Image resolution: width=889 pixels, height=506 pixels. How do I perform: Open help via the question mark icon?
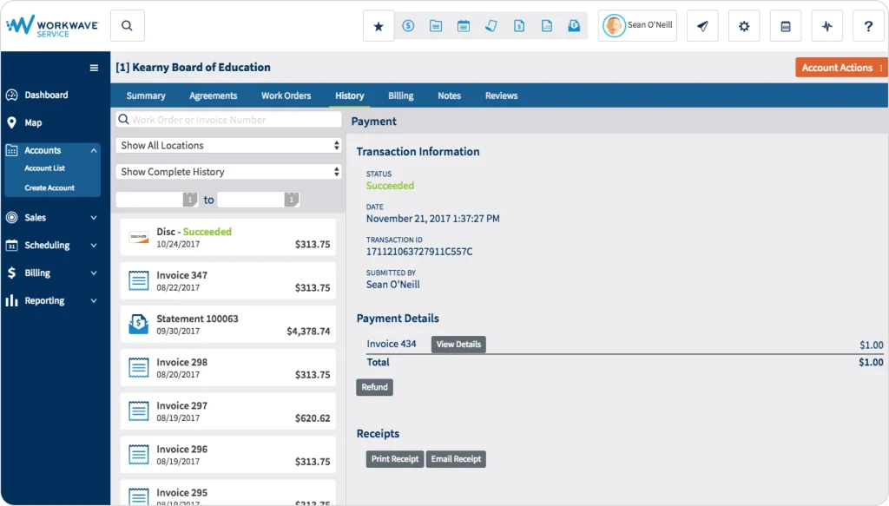coord(868,25)
